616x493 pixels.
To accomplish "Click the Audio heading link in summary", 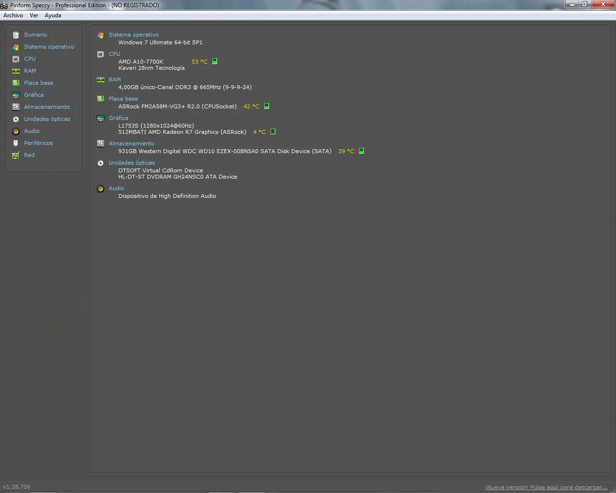I will [116, 188].
